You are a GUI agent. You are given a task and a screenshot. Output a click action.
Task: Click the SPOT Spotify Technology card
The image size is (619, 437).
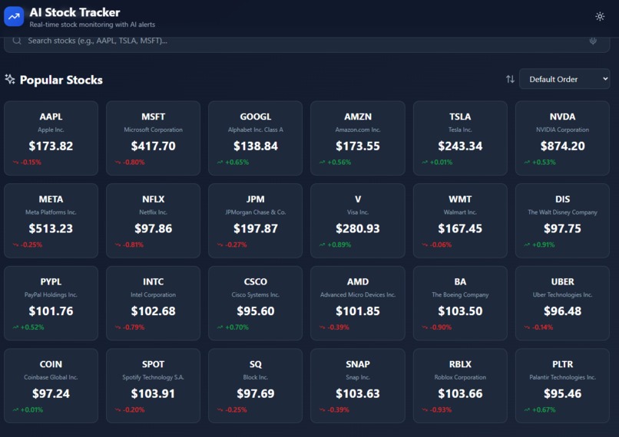(153, 386)
